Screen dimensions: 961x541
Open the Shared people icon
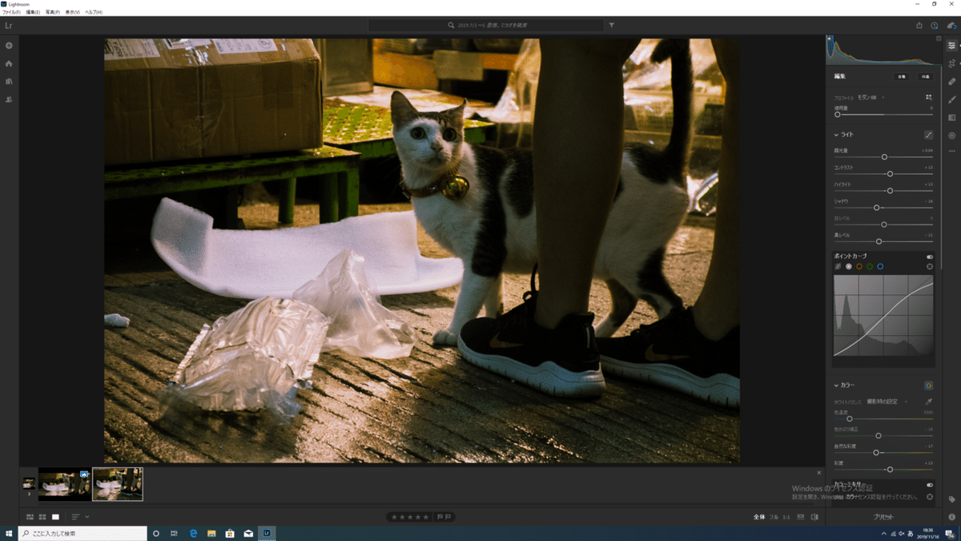click(9, 99)
